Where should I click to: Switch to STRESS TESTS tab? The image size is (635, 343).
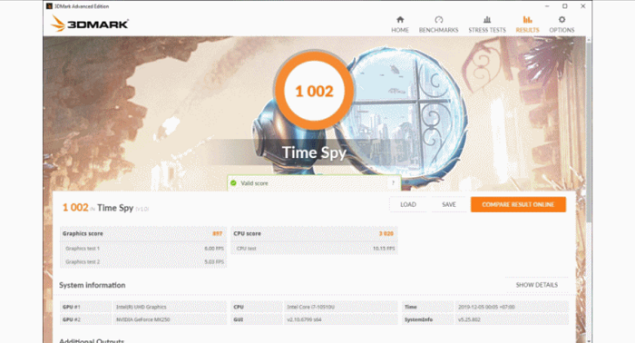487,24
